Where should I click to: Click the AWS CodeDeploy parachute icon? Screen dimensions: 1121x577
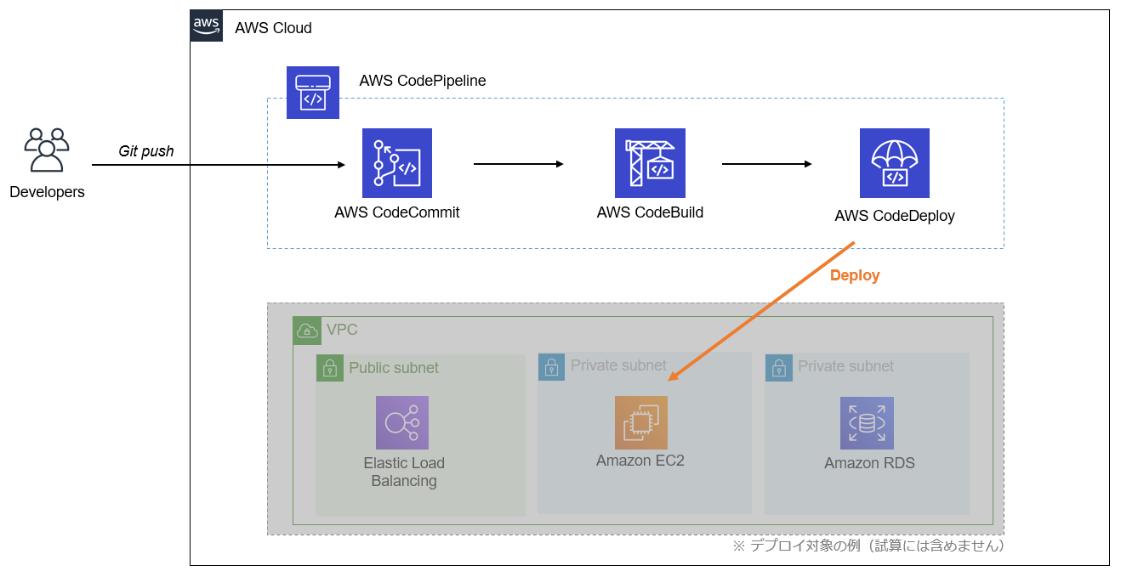(894, 163)
